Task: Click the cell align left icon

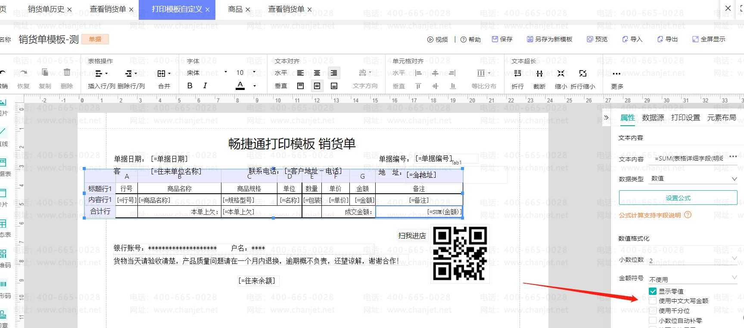Action: click(x=418, y=73)
